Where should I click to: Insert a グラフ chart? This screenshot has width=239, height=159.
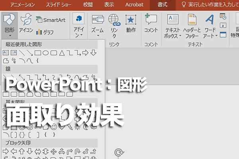click(45, 32)
